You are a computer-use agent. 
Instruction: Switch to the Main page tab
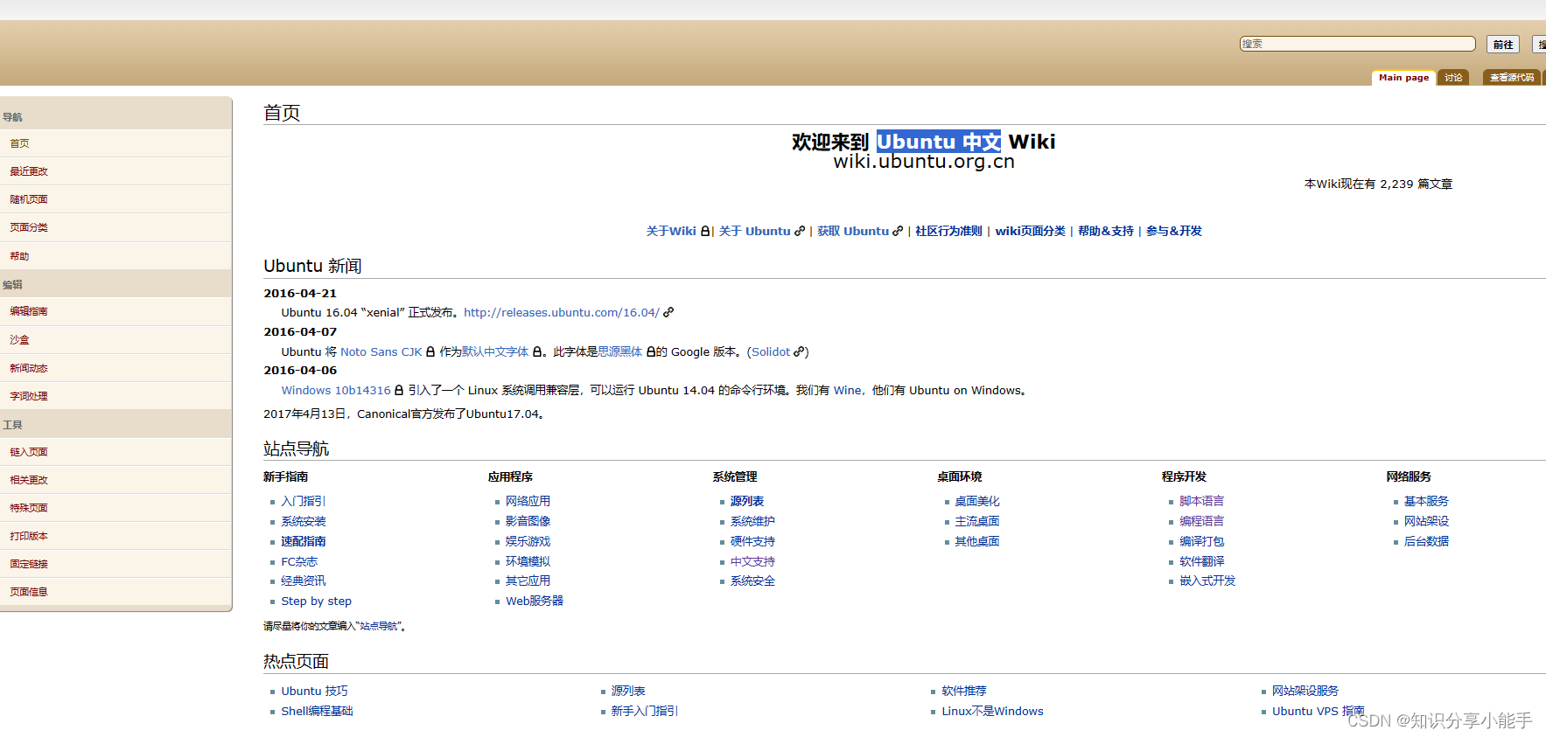1403,78
